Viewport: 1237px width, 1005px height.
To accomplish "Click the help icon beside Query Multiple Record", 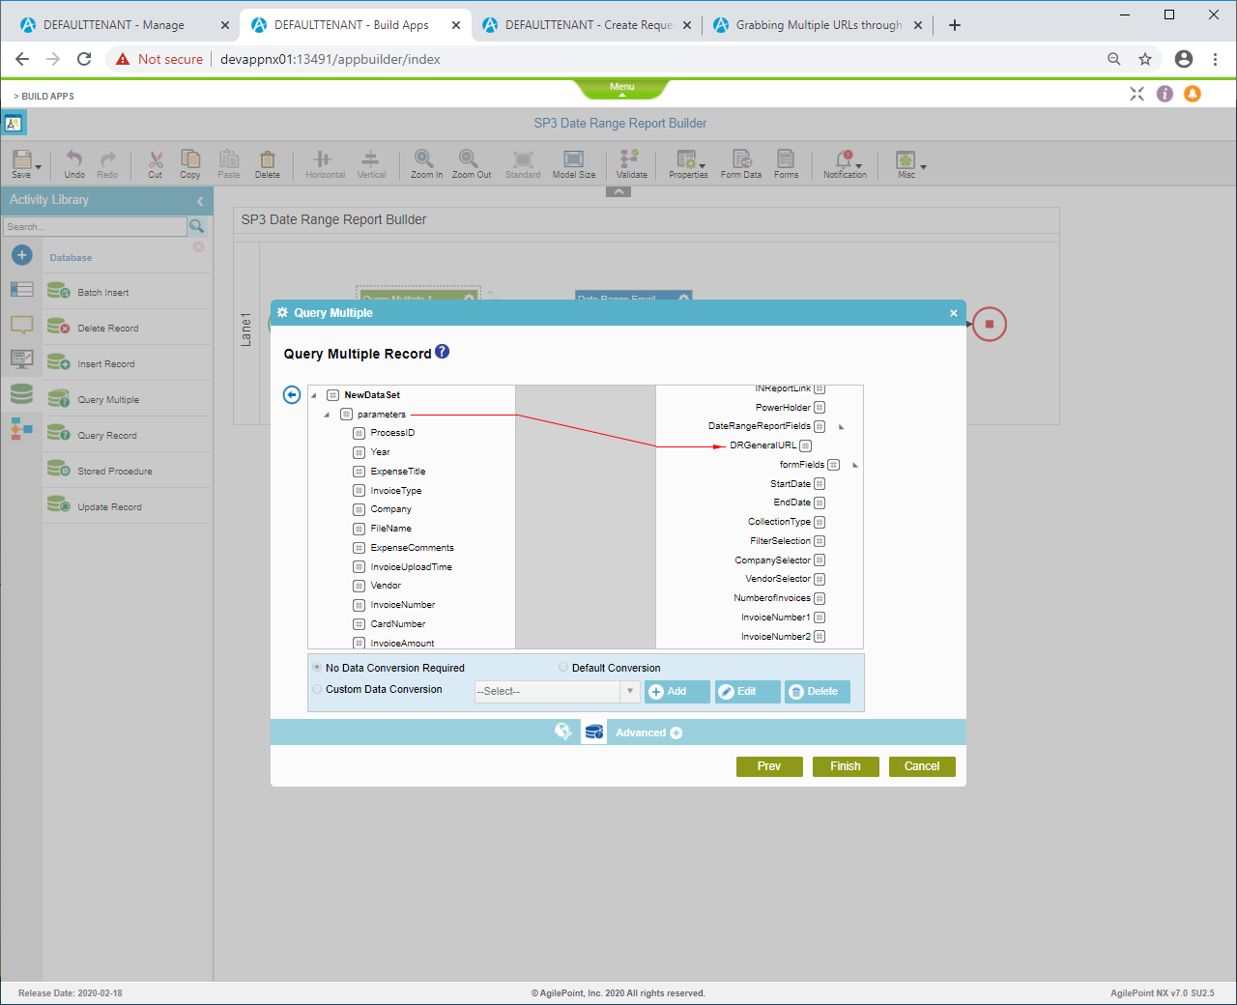I will 442,352.
